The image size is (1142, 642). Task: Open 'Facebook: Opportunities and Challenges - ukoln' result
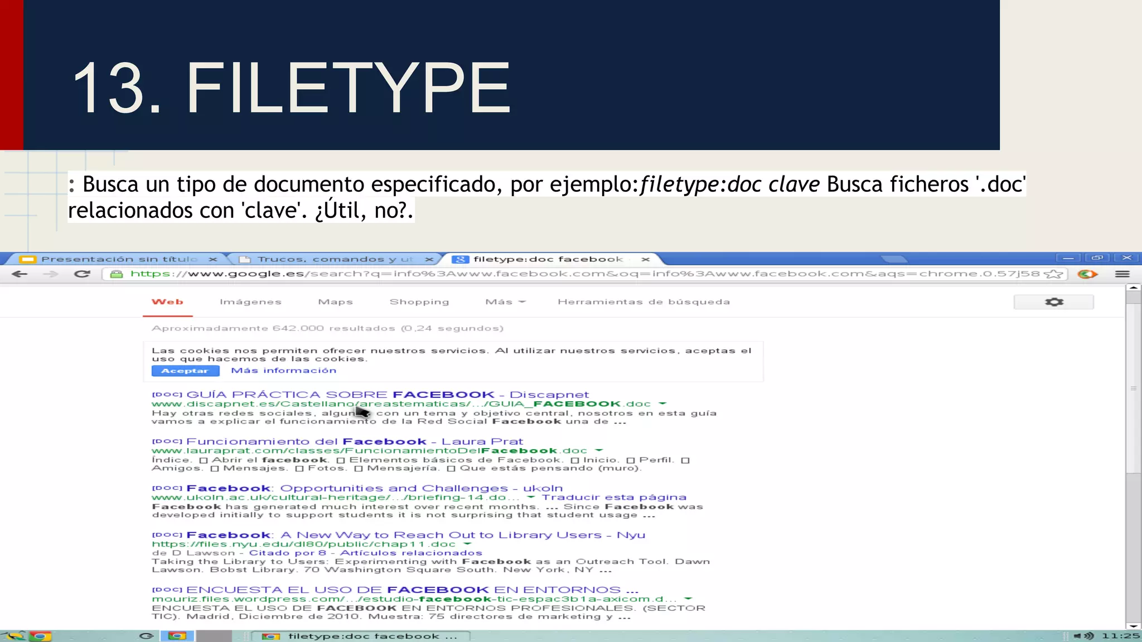coord(374,488)
